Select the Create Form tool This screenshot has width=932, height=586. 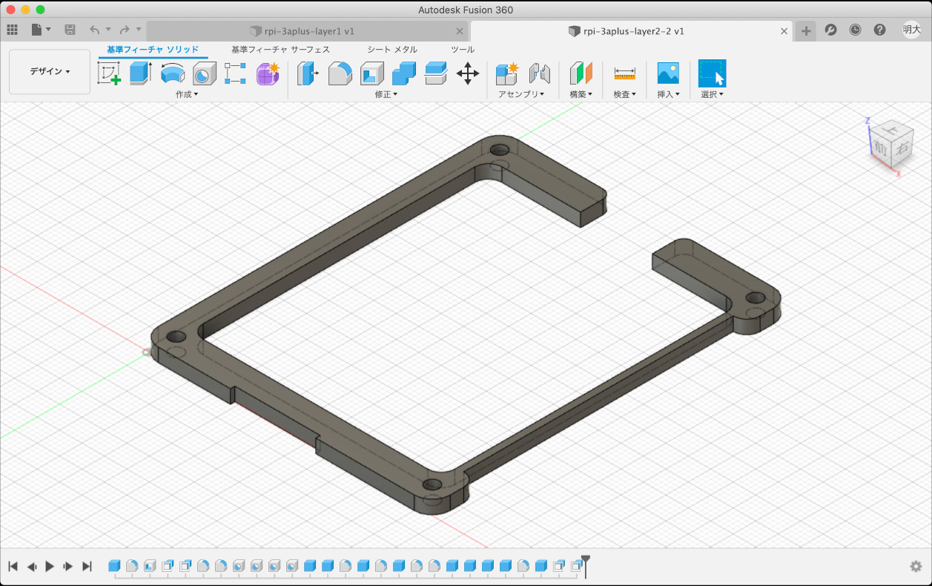pos(268,73)
